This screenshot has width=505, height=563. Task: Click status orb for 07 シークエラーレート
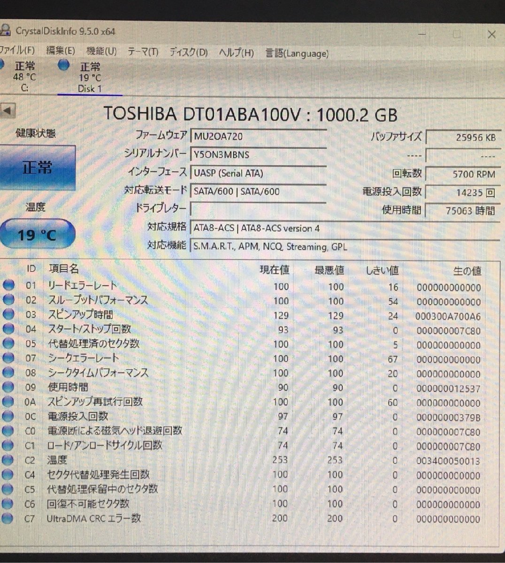click(8, 358)
